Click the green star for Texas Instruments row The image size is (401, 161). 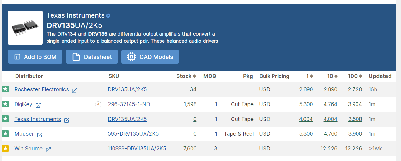click(5, 119)
